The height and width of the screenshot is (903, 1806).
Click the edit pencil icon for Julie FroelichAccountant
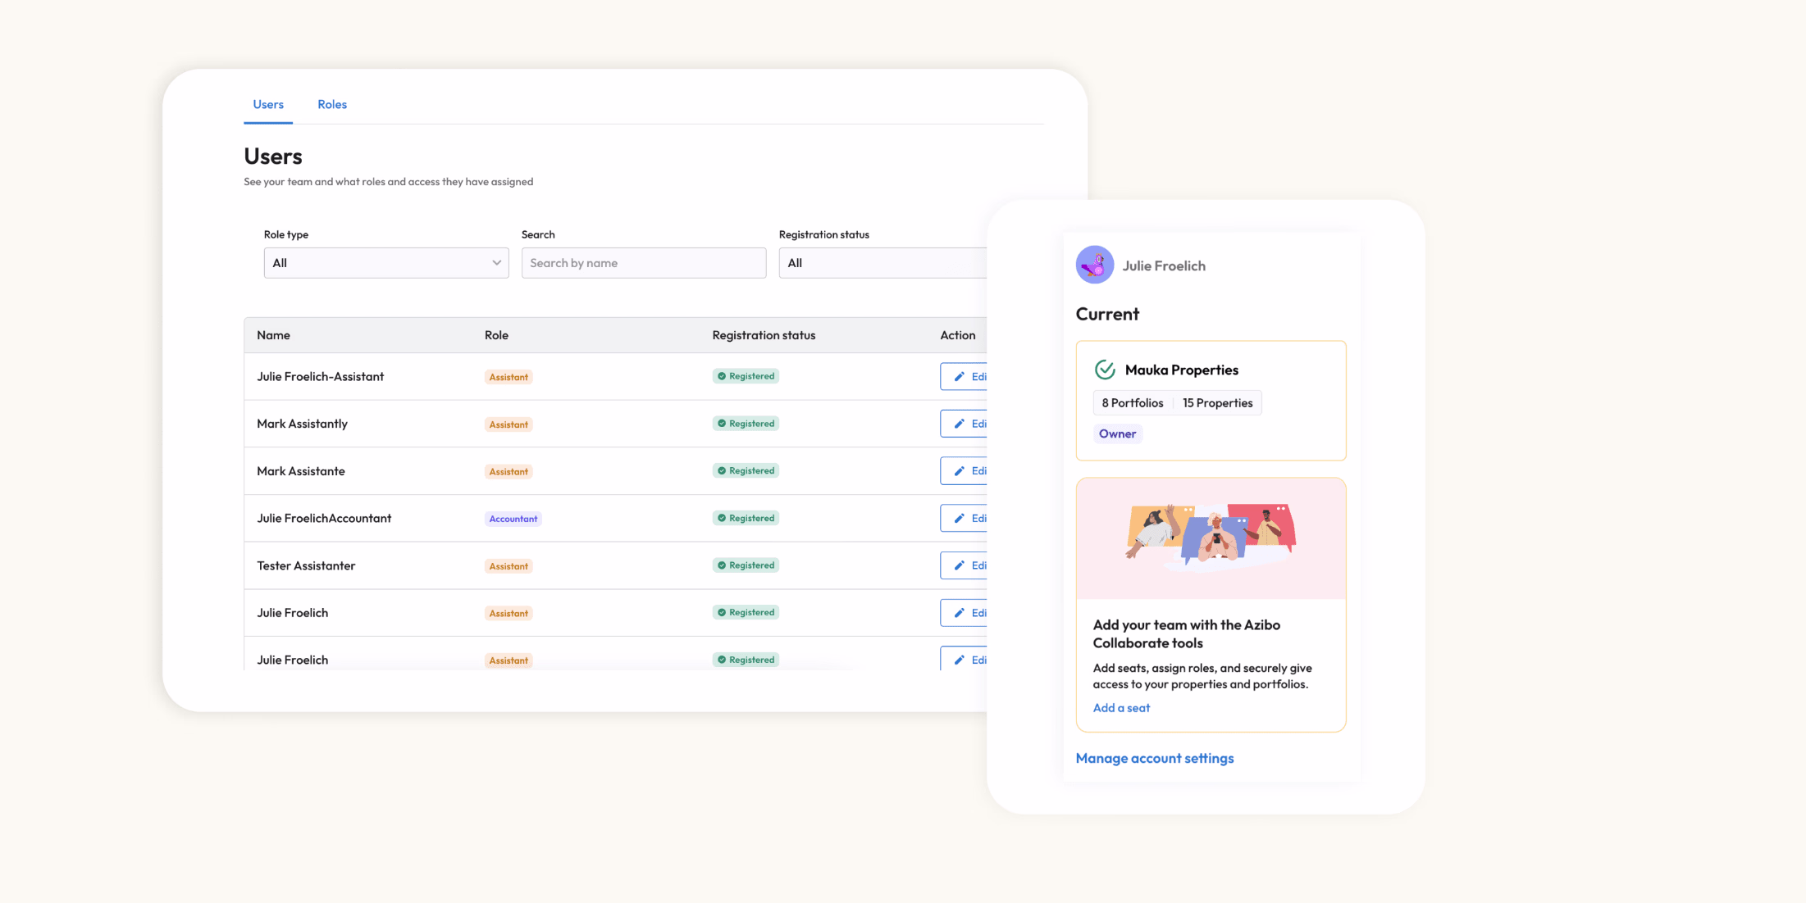[961, 518]
